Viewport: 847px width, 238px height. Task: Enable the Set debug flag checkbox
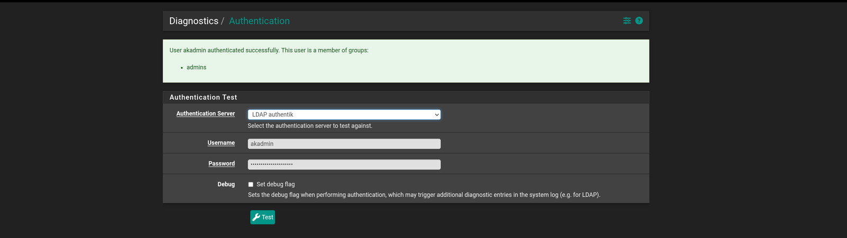pyautogui.click(x=251, y=185)
